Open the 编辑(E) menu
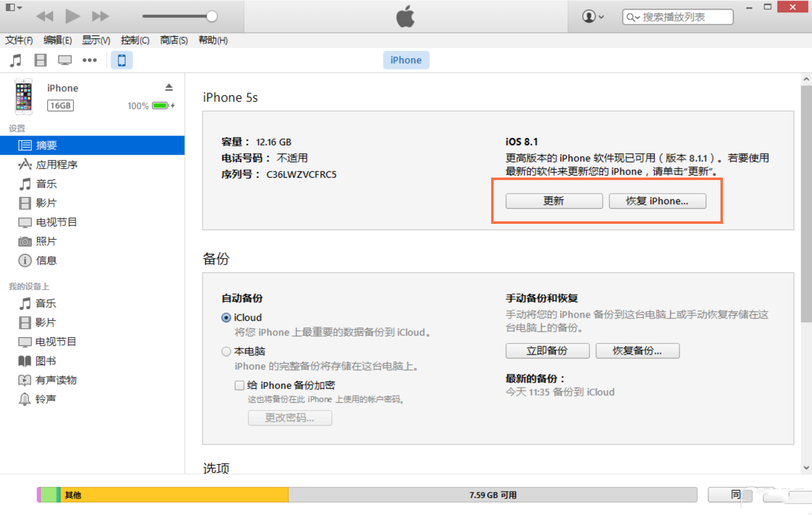The image size is (812, 515). [58, 40]
